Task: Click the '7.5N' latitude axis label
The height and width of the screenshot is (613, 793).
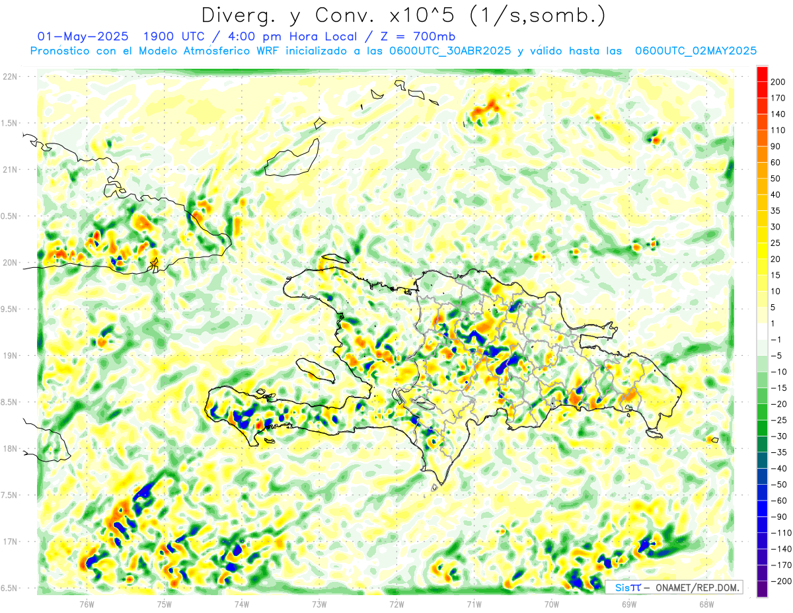Action: pyautogui.click(x=10, y=495)
